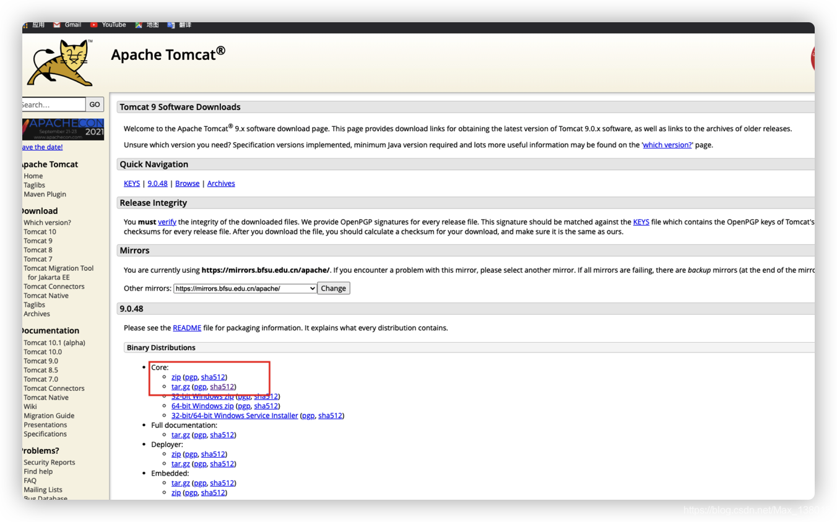Open the Find help link

tap(38, 472)
